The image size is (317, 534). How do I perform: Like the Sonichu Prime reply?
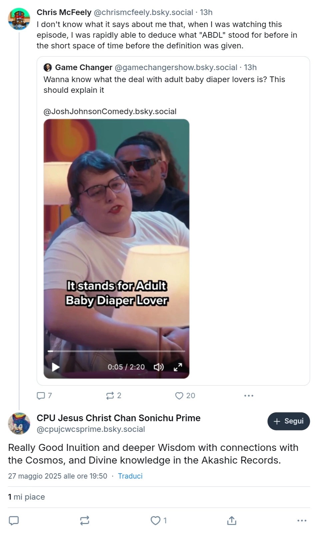[158, 521]
